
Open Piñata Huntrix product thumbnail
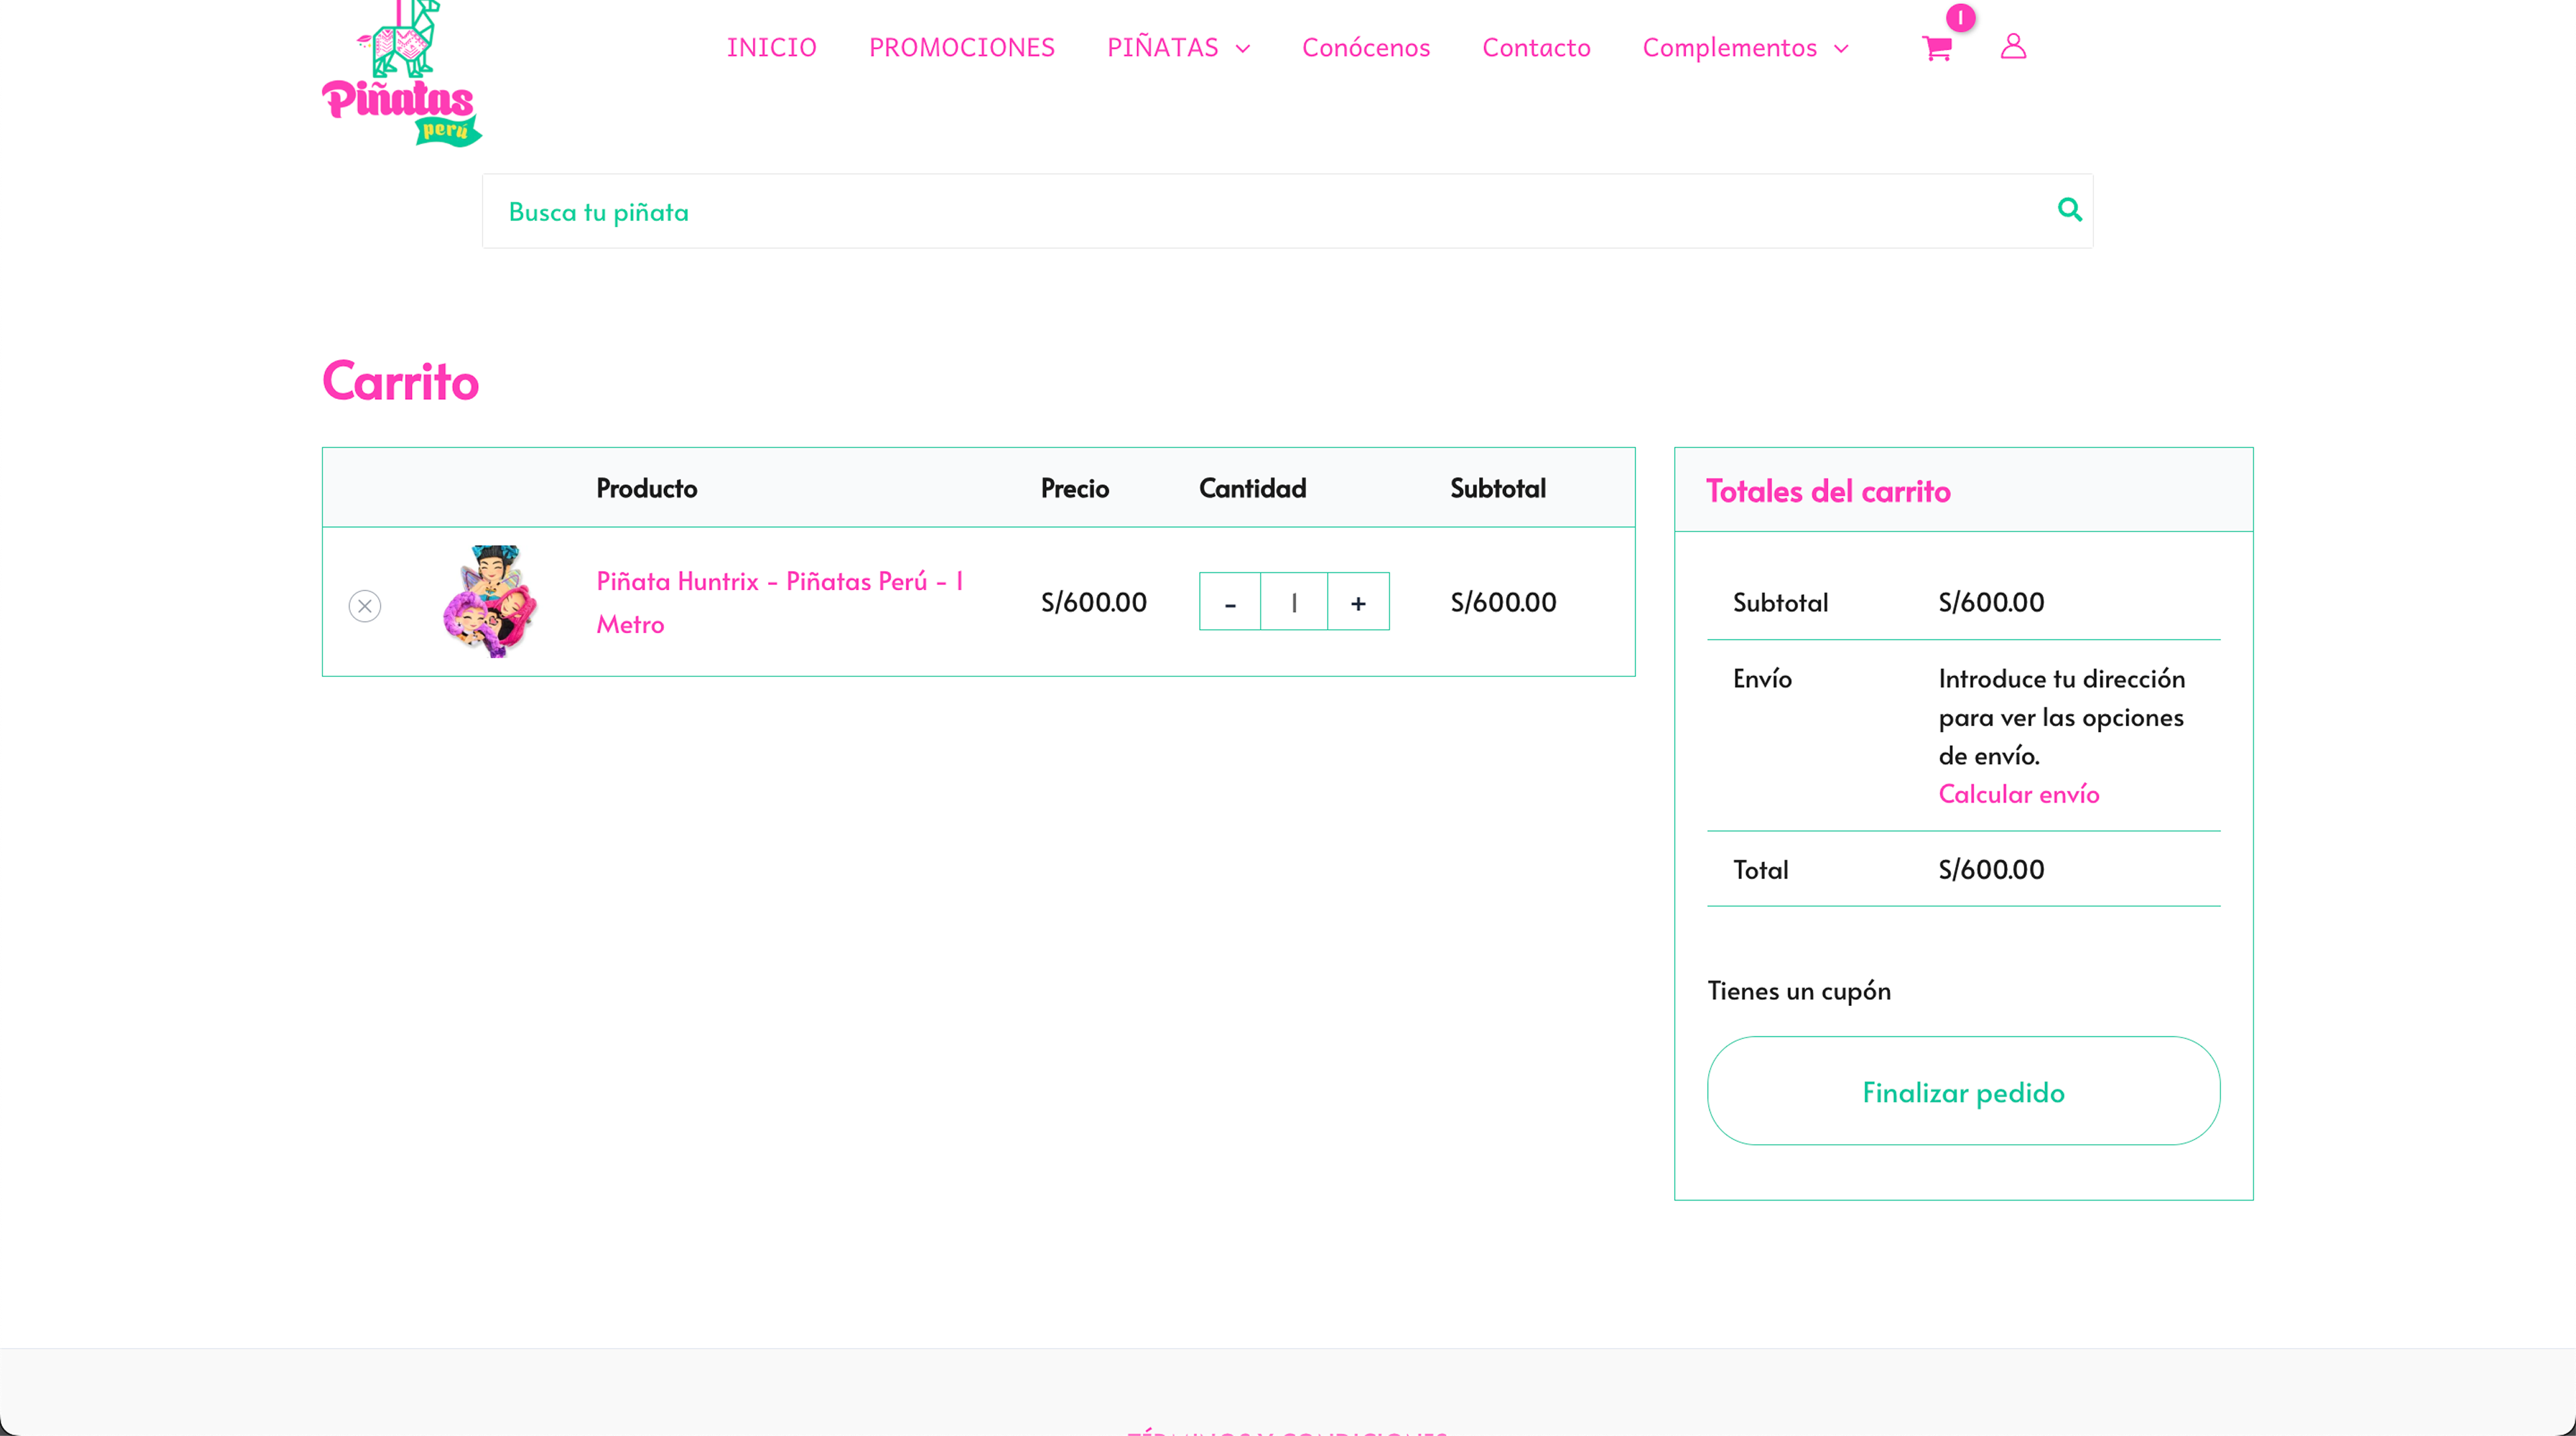pyautogui.click(x=490, y=602)
